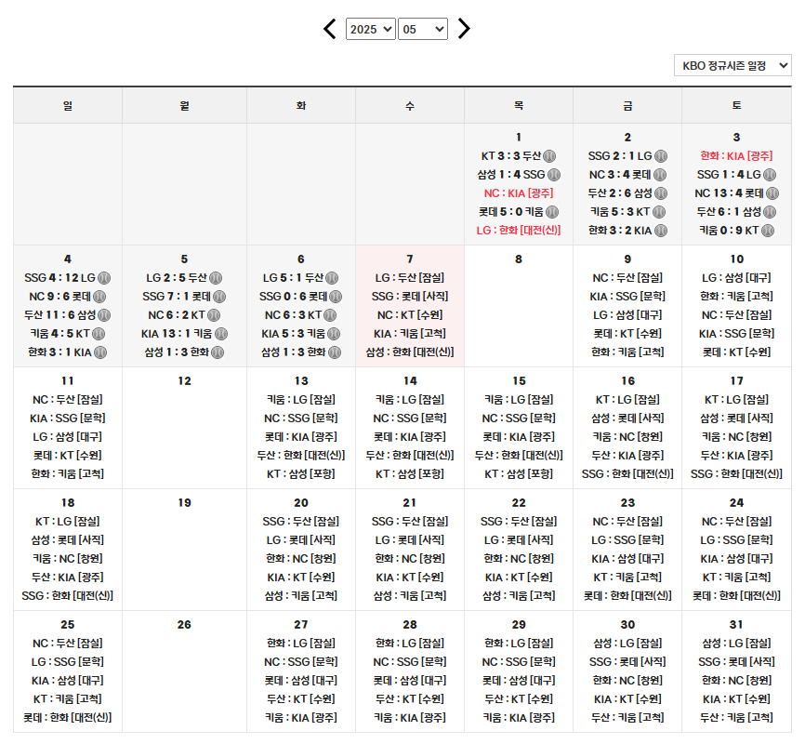The height and width of the screenshot is (744, 805).
Task: Click baseball icon next to LG 5:1 두산
Action: (332, 278)
